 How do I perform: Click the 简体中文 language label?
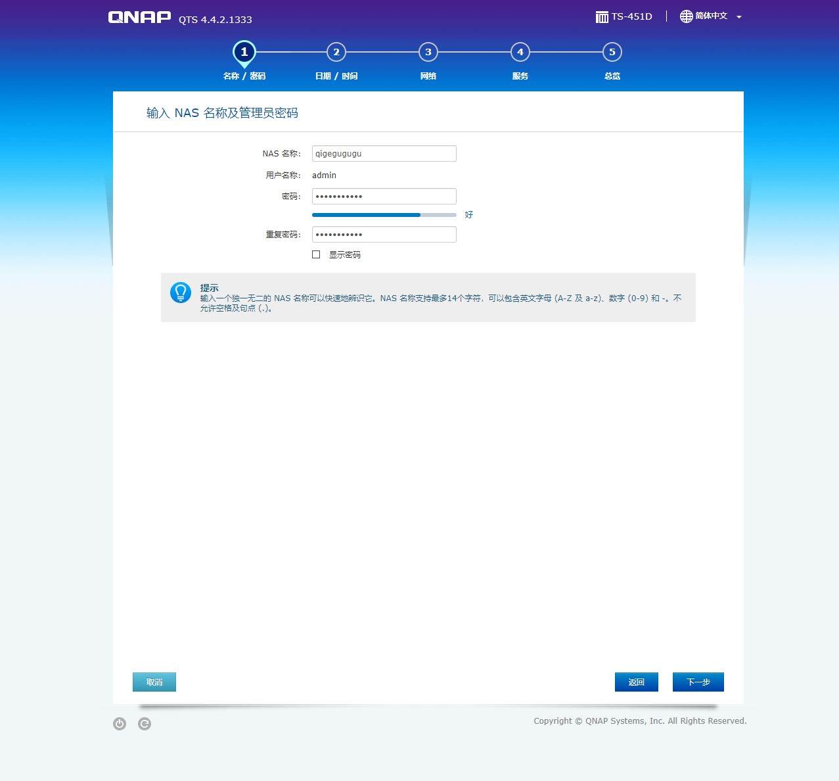(712, 16)
